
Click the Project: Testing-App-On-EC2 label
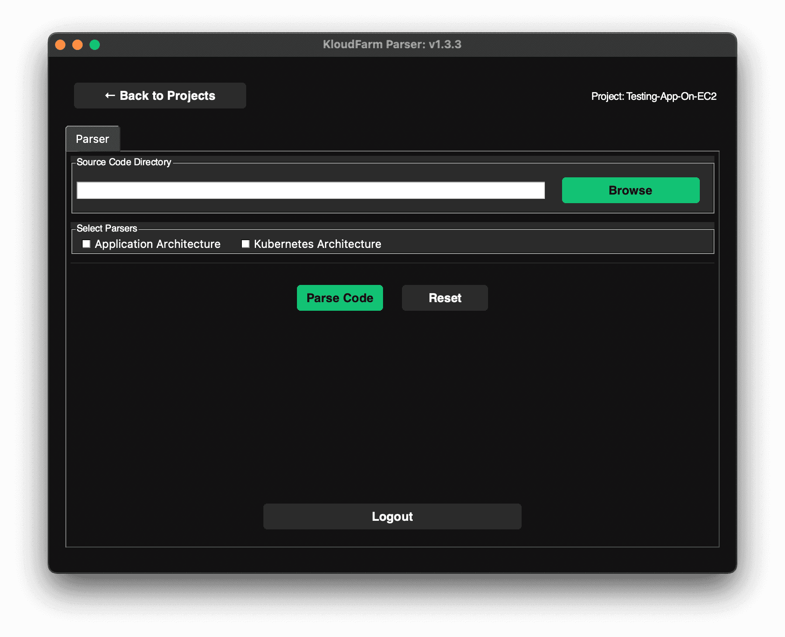pos(654,96)
